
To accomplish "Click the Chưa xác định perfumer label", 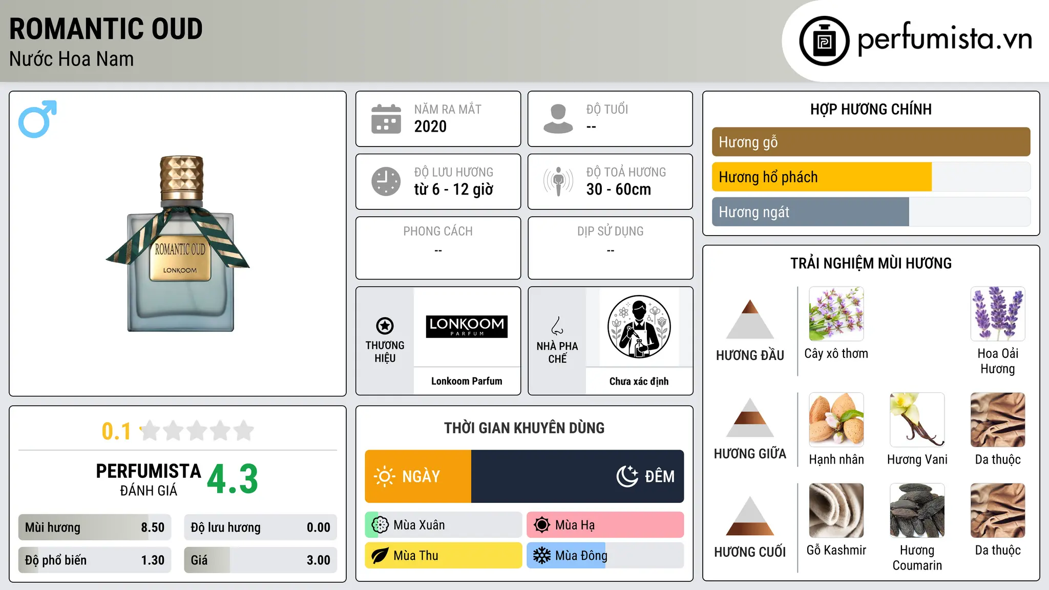I will (x=639, y=381).
